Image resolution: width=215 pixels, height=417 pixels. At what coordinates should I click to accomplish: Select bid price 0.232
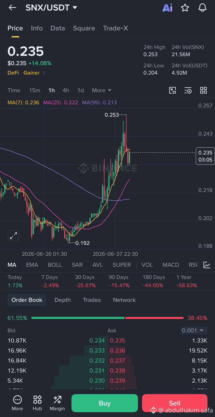pyautogui.click(x=97, y=361)
